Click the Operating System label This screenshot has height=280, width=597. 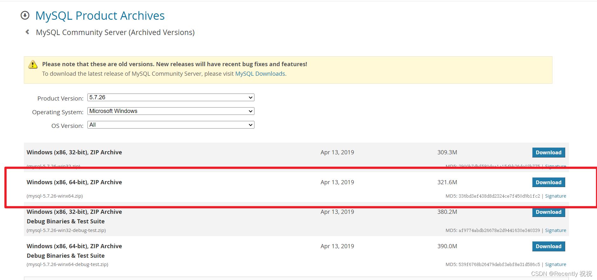pos(58,112)
